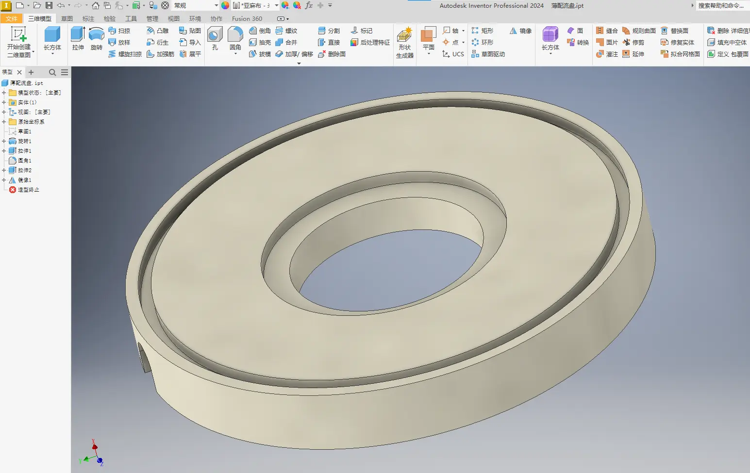This screenshot has width=750, height=473.
Task: Search the model browser with magnifier icon
Action: tap(52, 72)
